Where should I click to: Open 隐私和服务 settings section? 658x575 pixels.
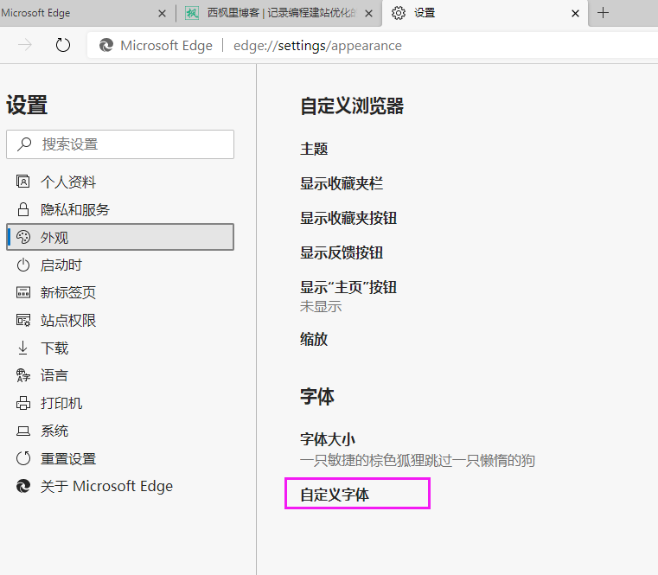coord(120,209)
